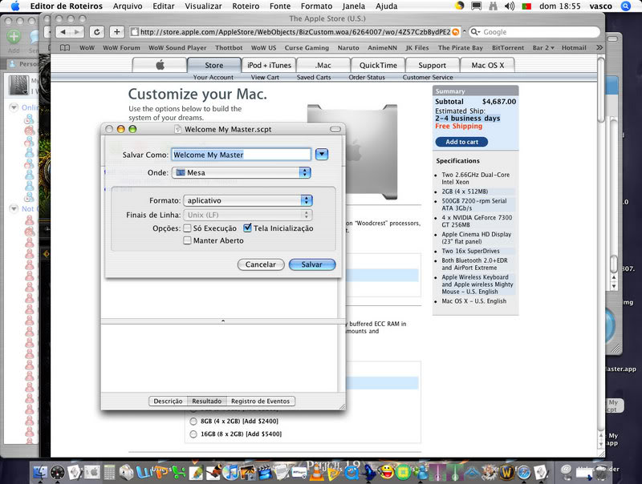Click the Google search field
Viewport: 642px width, 484px height.
(x=534, y=32)
